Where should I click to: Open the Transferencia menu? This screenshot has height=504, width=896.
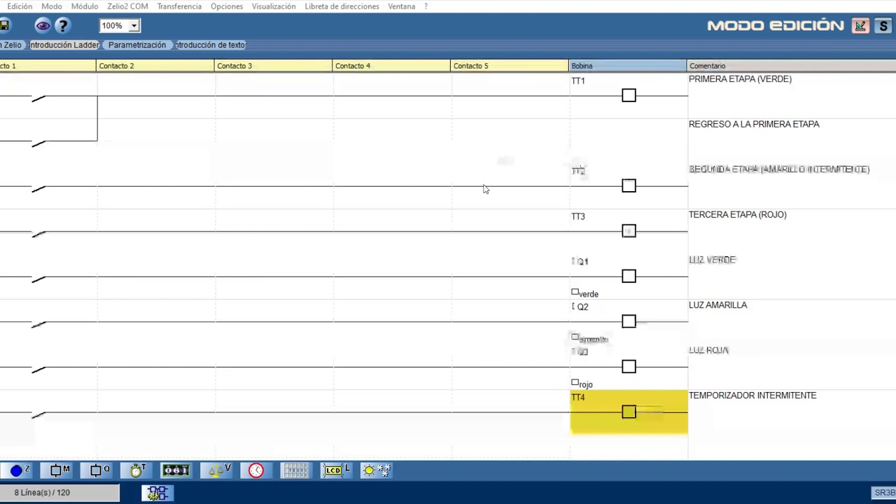179,6
